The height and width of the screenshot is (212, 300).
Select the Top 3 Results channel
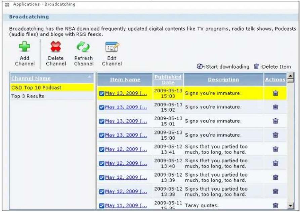click(52, 96)
